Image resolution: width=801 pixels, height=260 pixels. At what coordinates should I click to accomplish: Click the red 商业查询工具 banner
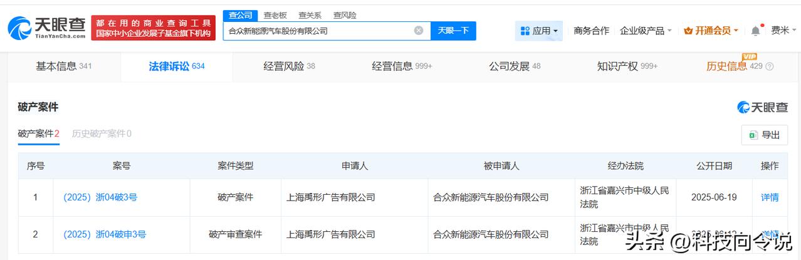pos(153,28)
